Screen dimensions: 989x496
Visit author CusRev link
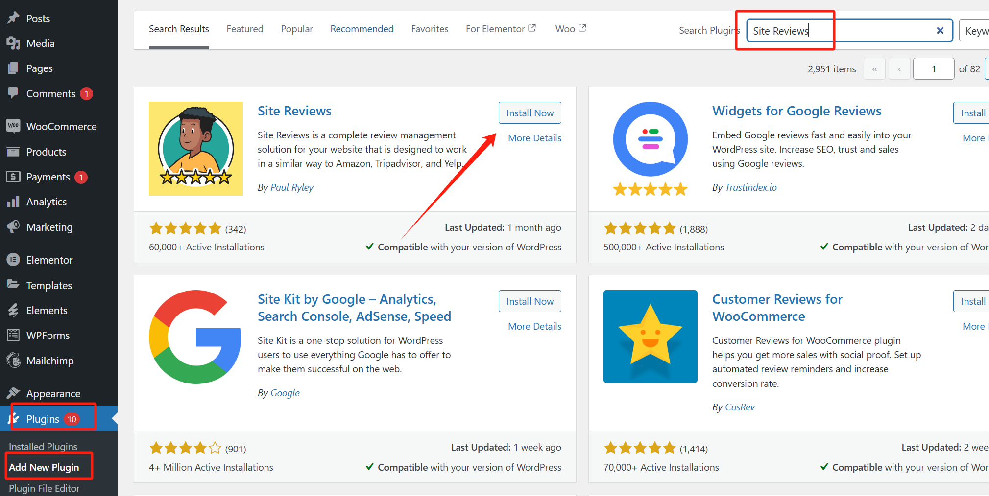coord(740,407)
